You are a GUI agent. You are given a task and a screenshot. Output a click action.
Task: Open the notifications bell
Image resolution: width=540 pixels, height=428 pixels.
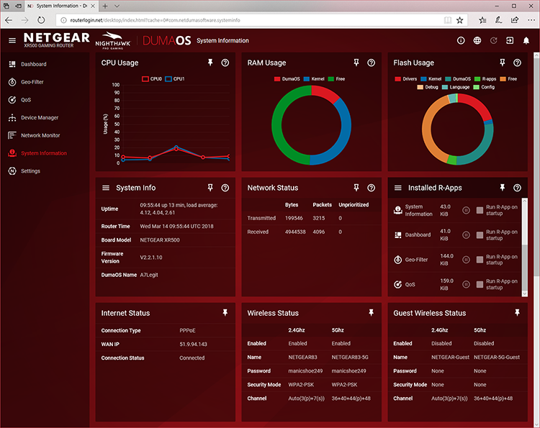click(526, 40)
